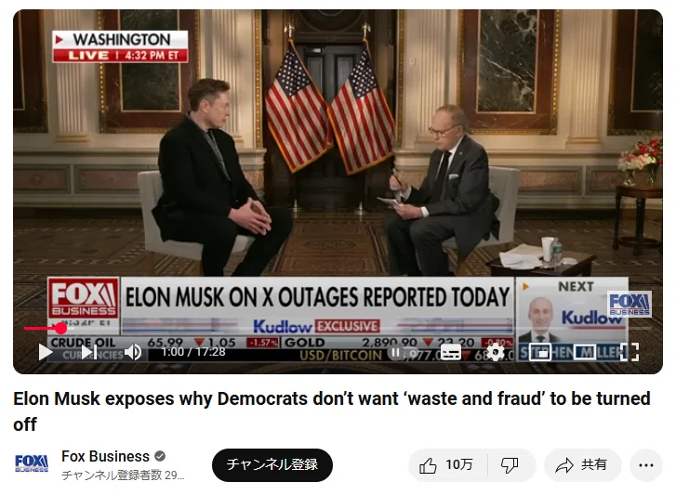Image resolution: width=676 pixels, height=495 pixels.
Task: Open the Fox Business channel avatar
Action: [x=32, y=464]
